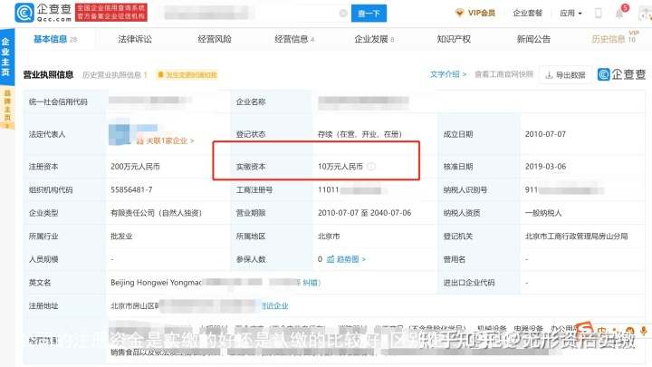Image resolution: width=652 pixels, height=367 pixels.
Task: Click 北京市 region value
Action: pyautogui.click(x=329, y=237)
